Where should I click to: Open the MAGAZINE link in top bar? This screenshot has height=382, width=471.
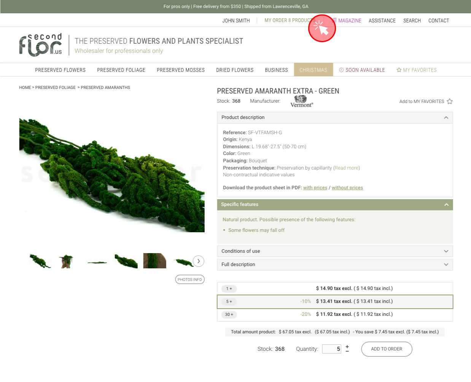pyautogui.click(x=349, y=21)
